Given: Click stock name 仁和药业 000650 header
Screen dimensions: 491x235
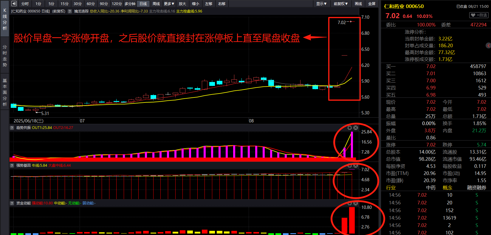Looking at the screenshot, I should [404, 6].
